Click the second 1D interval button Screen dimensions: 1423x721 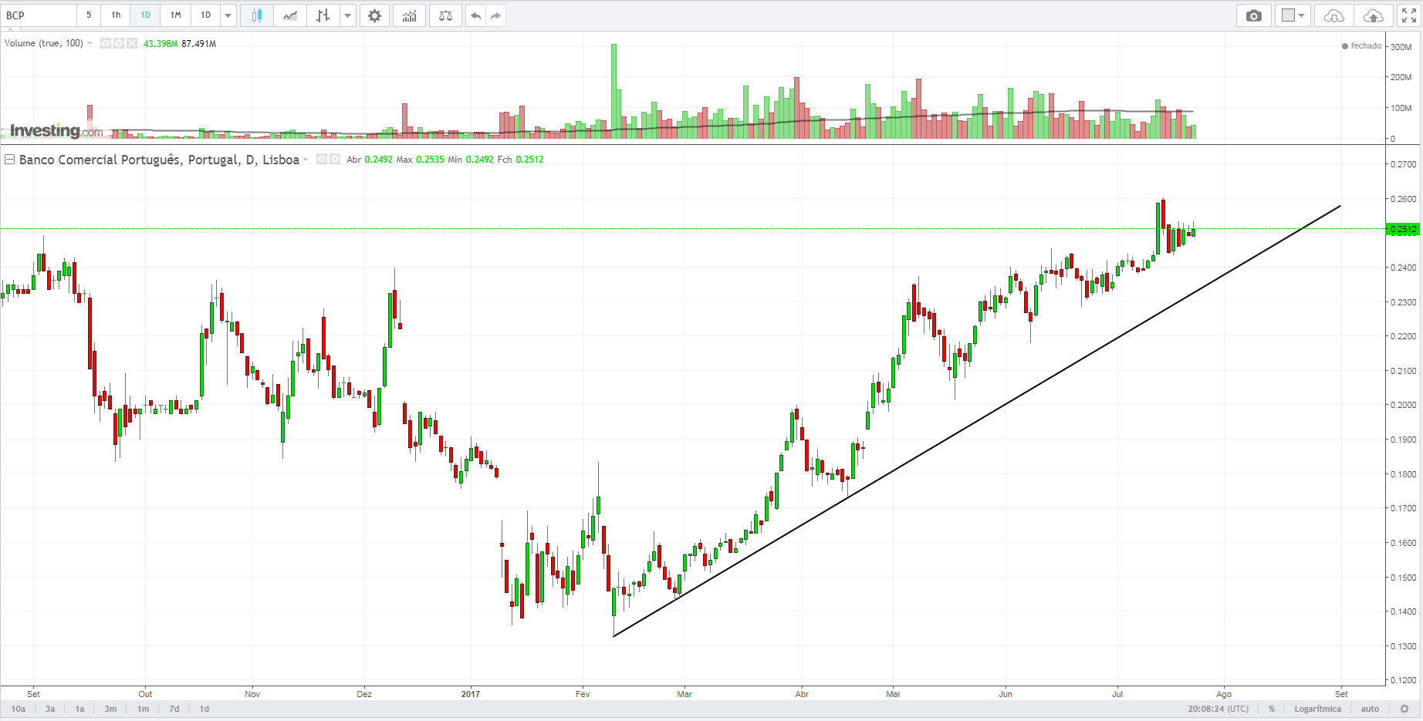pyautogui.click(x=205, y=15)
